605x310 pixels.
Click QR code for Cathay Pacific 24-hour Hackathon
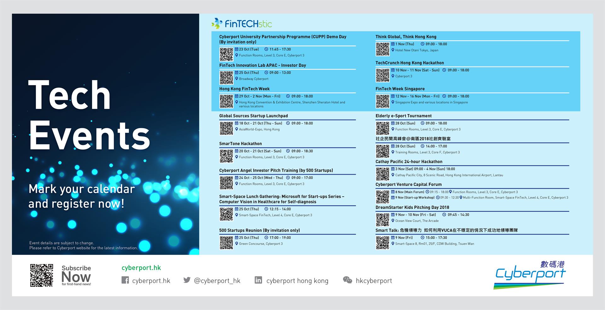tap(383, 174)
